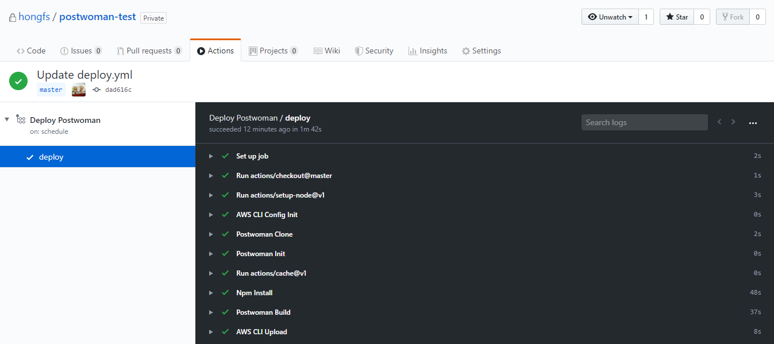Click the Postwoman Build step title
774x344 pixels.
[x=263, y=312]
